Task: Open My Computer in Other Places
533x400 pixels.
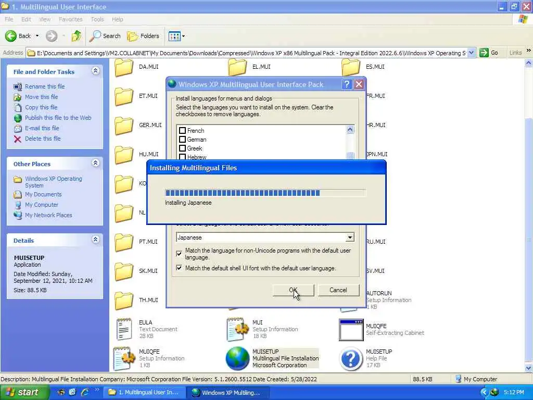Action: coord(42,205)
